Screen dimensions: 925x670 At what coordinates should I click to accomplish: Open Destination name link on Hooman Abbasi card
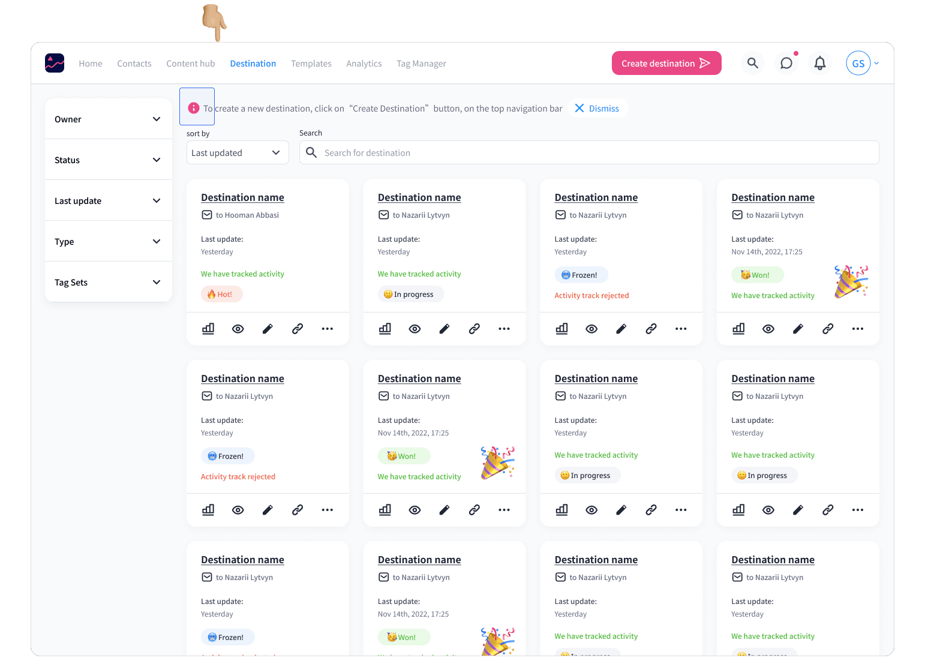pos(242,197)
